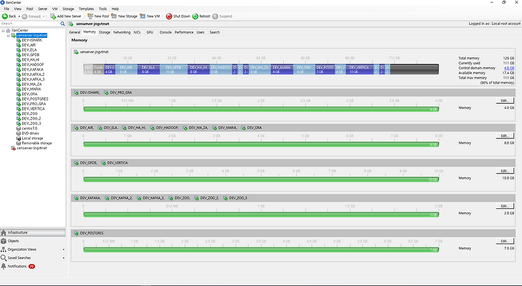
Task: Click the 7 GB memory bar for DEV_POSTGRES
Action: pyautogui.click(x=261, y=249)
